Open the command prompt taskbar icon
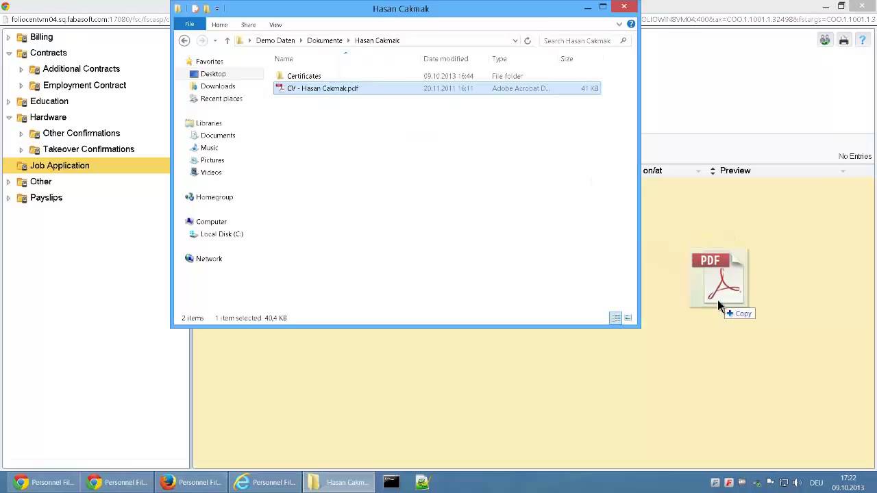This screenshot has width=877, height=493. 391,482
